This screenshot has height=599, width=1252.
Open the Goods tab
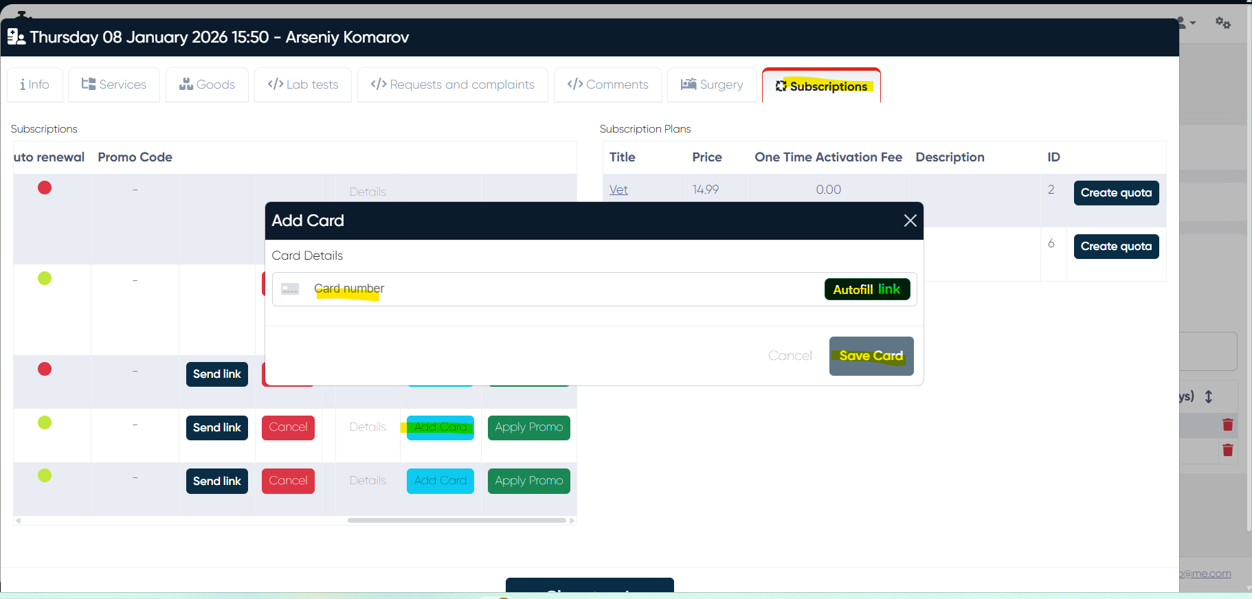click(207, 84)
